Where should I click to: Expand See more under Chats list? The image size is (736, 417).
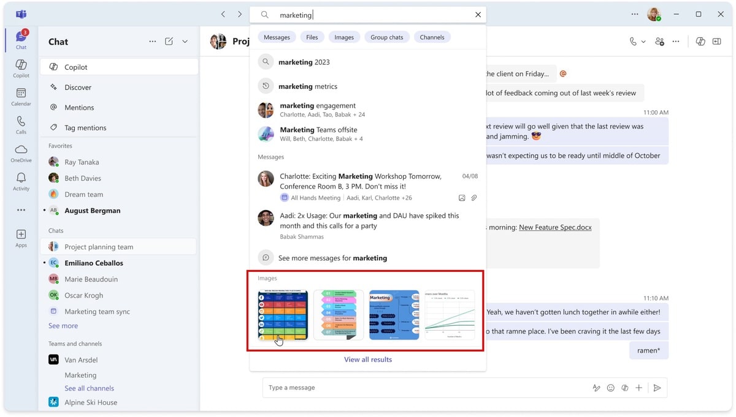pos(63,326)
